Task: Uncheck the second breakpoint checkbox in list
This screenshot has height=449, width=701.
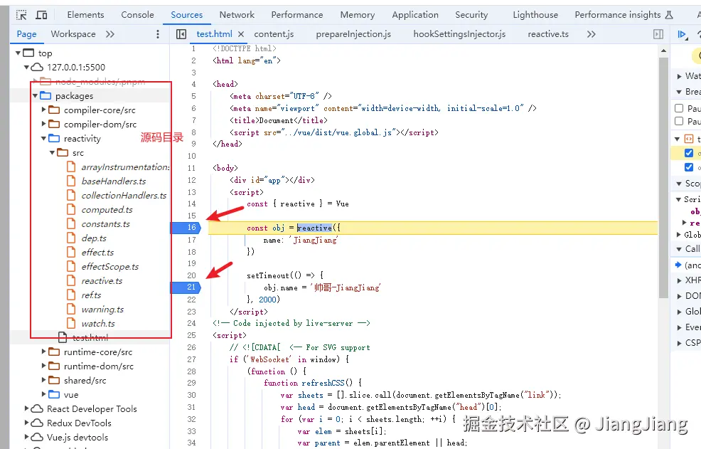Action: point(689,167)
